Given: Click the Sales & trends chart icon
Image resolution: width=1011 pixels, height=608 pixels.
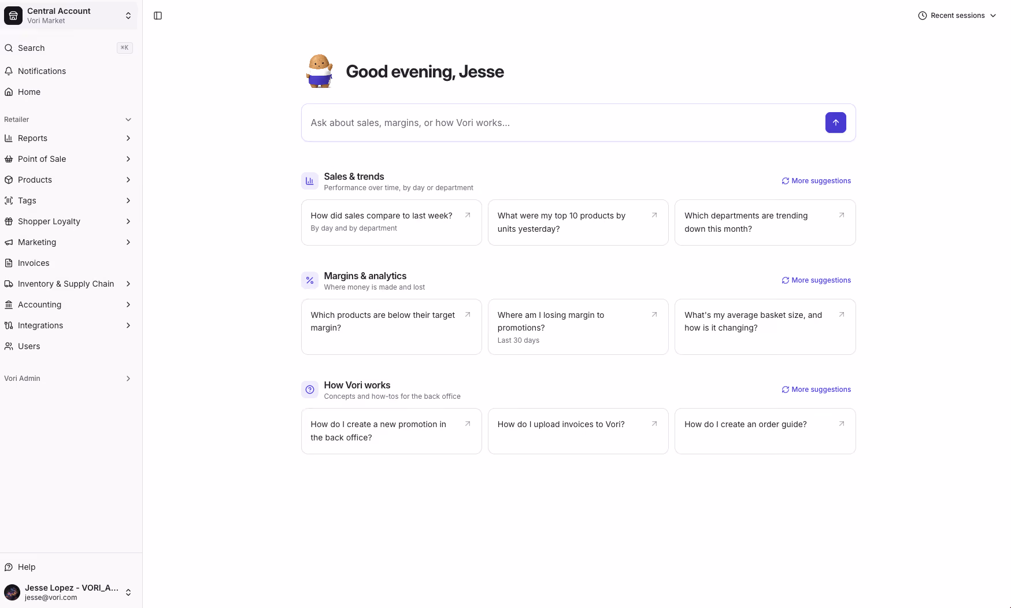Looking at the screenshot, I should point(310,181).
